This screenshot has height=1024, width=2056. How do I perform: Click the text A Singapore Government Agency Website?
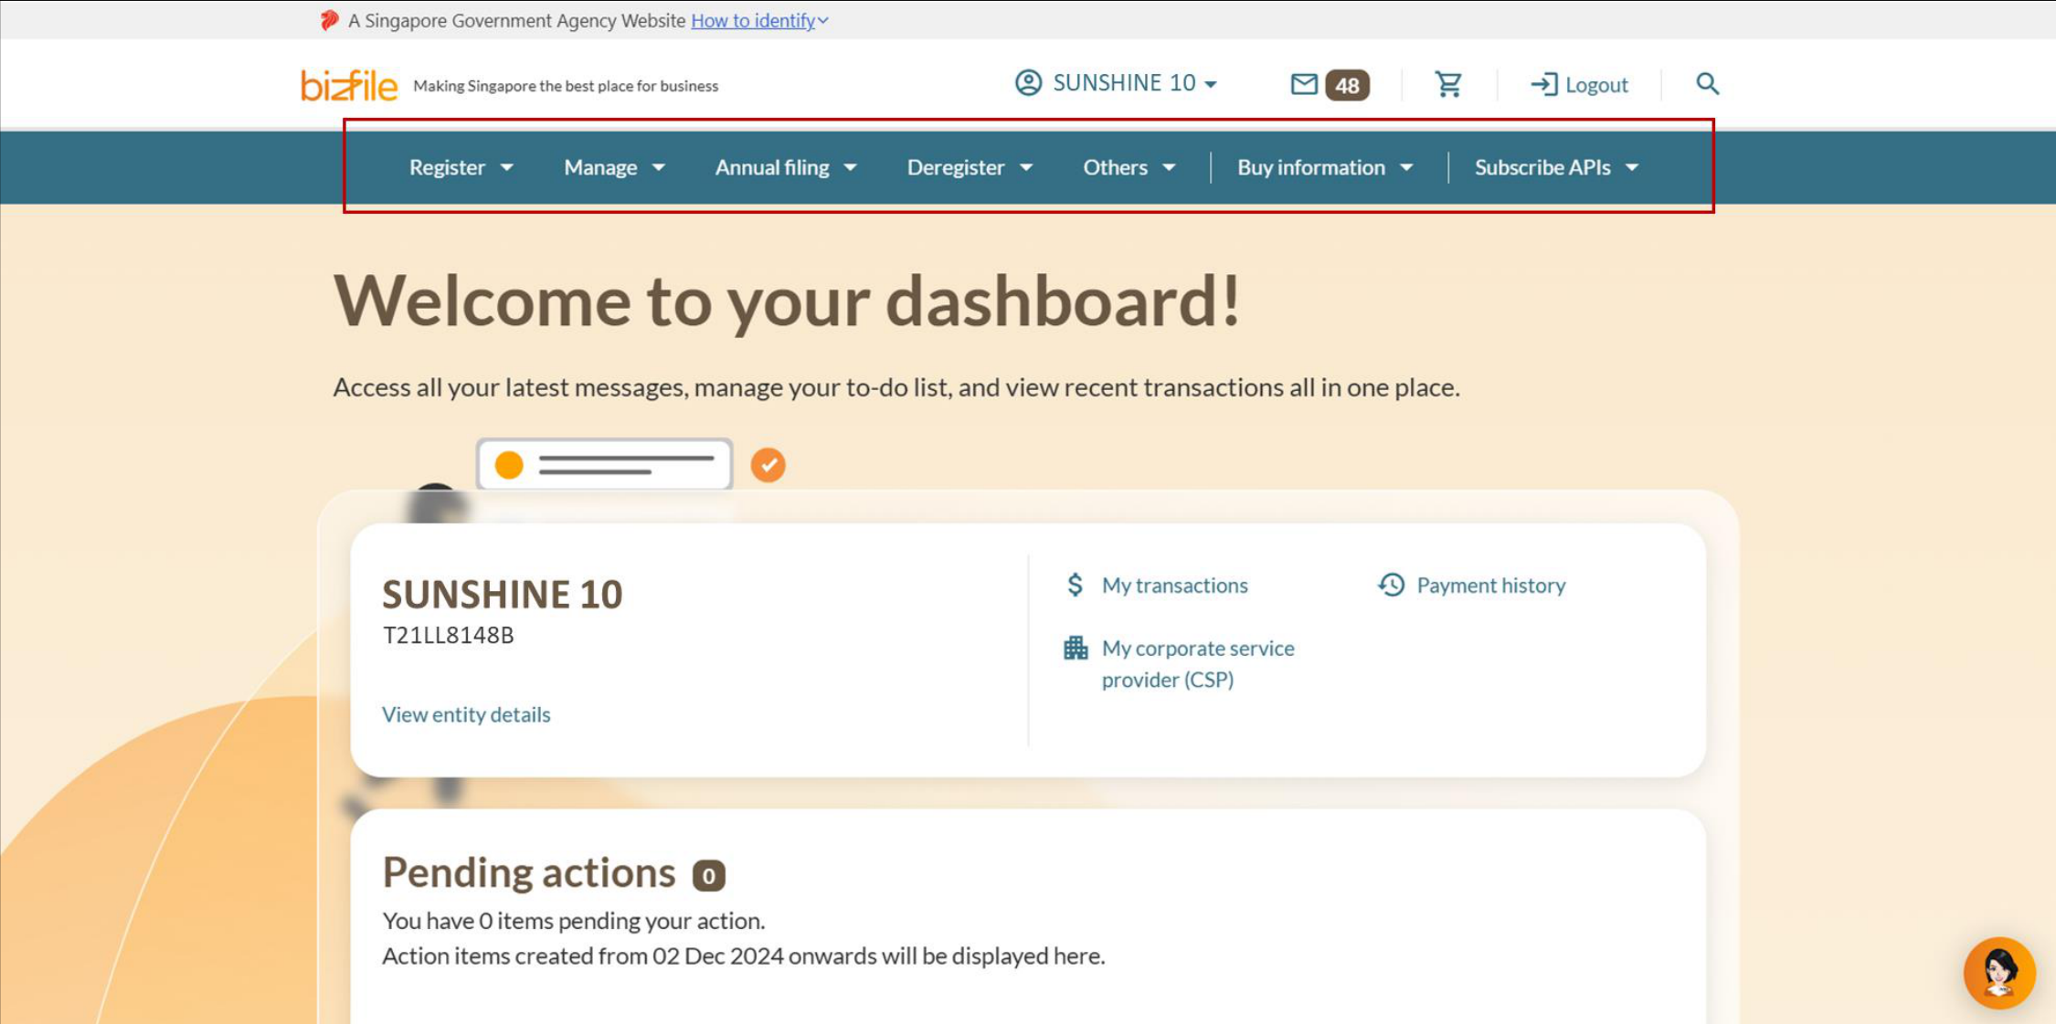[516, 20]
